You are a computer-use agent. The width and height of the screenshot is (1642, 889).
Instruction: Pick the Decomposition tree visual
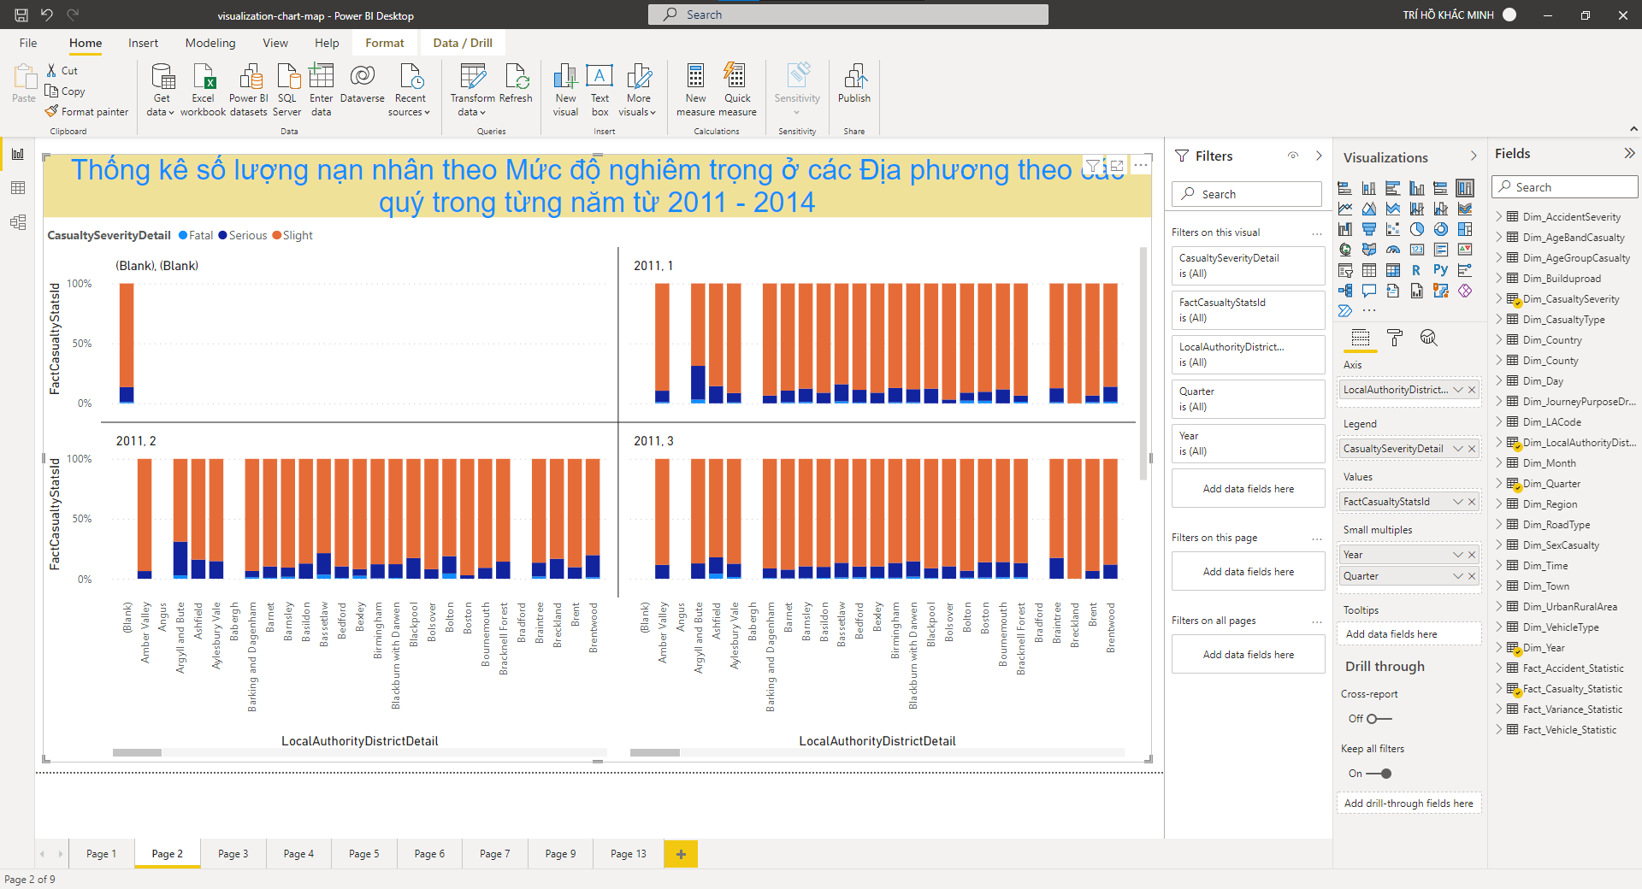point(1345,291)
